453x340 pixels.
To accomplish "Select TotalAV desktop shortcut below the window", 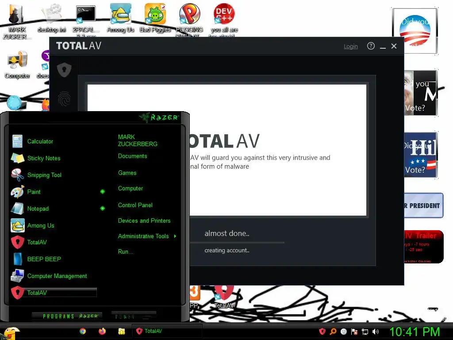I will pos(224,297).
